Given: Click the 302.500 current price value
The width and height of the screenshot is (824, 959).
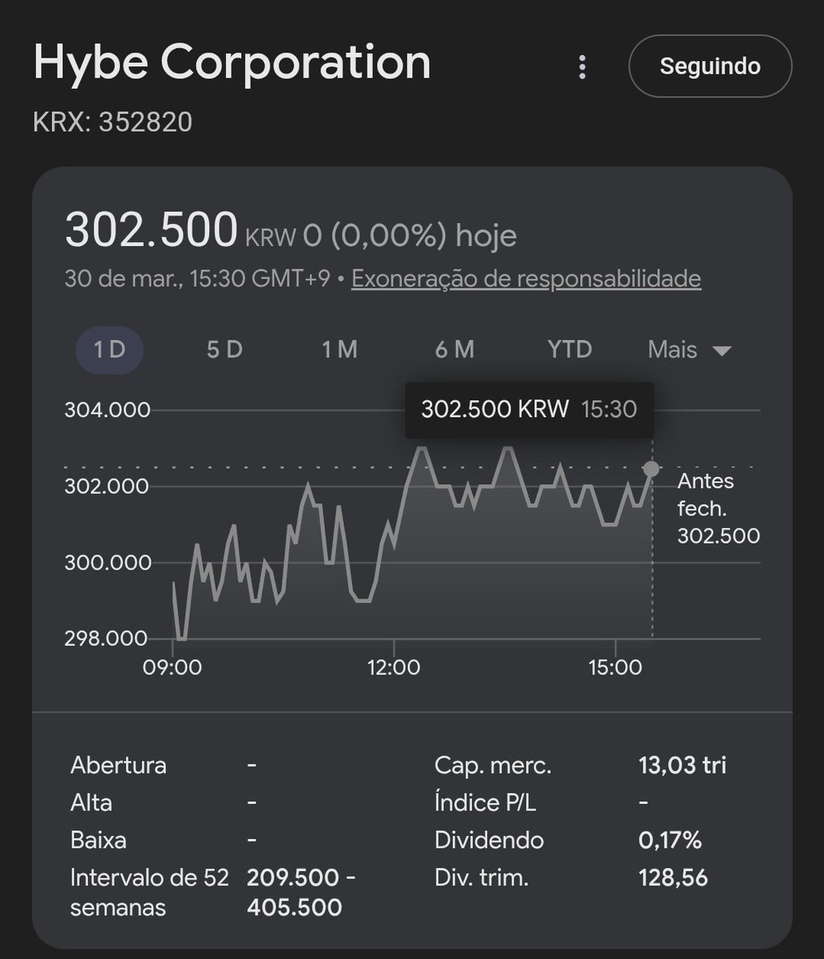Looking at the screenshot, I should [151, 231].
